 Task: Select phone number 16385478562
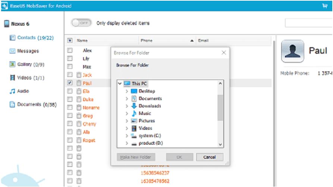(x=155, y=181)
